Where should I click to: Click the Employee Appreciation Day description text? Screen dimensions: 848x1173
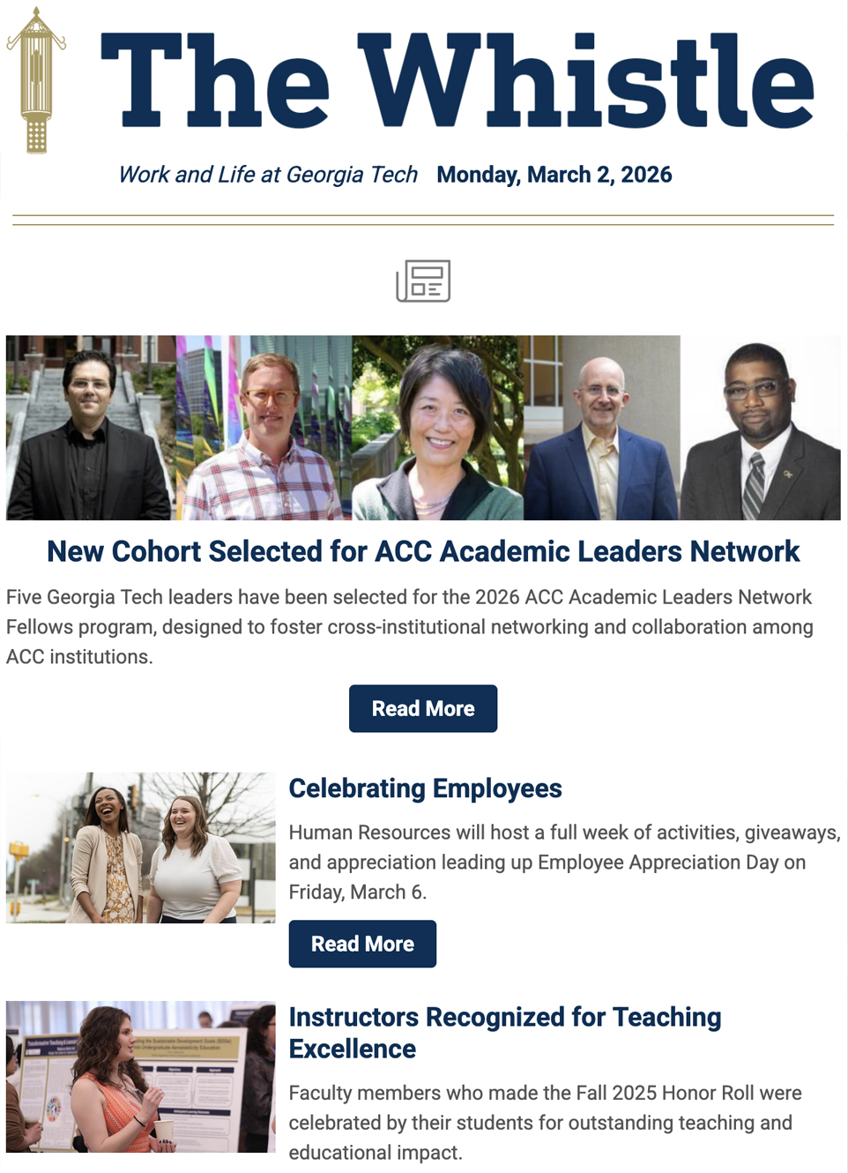coord(564,862)
